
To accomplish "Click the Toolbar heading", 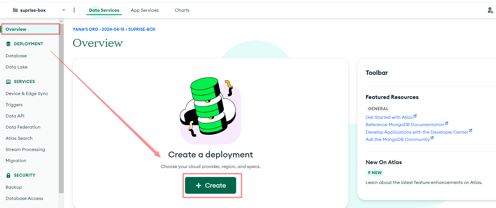I will click(377, 73).
